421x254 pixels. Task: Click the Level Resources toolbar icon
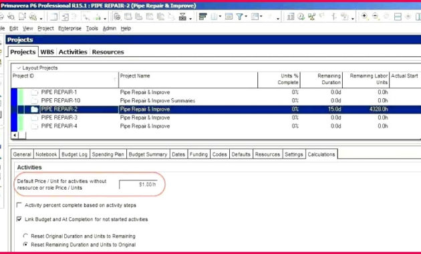coord(311,17)
